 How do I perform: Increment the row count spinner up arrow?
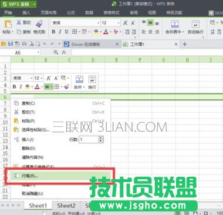click(101, 137)
